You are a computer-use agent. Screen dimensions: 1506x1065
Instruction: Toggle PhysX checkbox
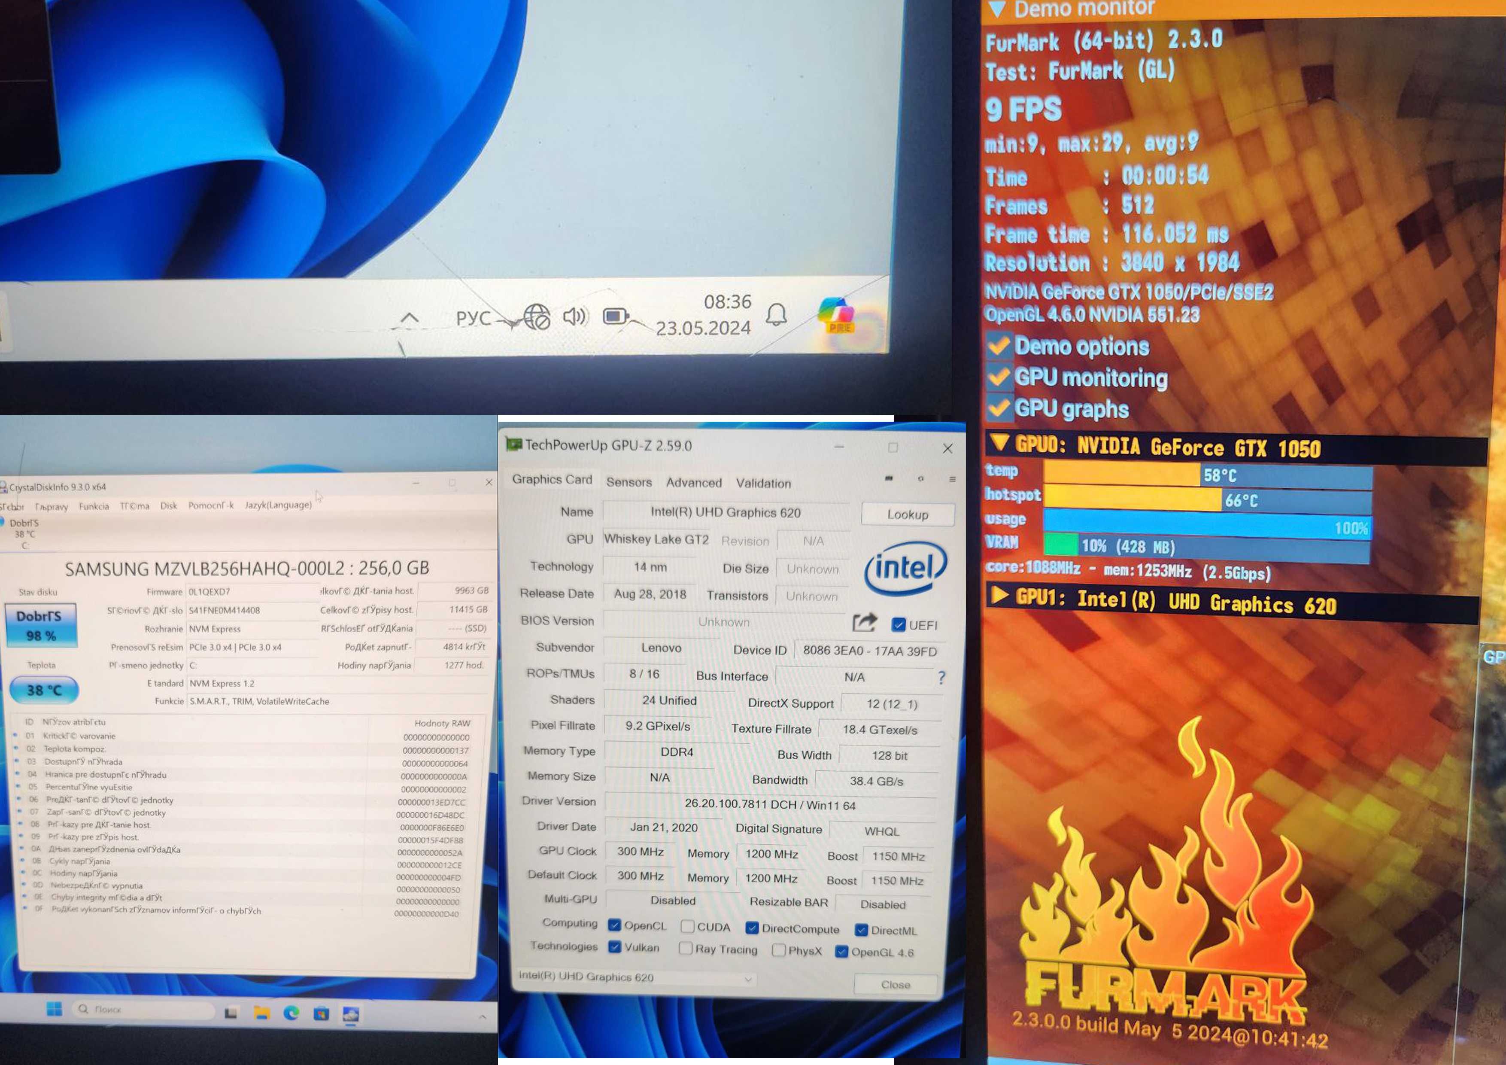(779, 950)
